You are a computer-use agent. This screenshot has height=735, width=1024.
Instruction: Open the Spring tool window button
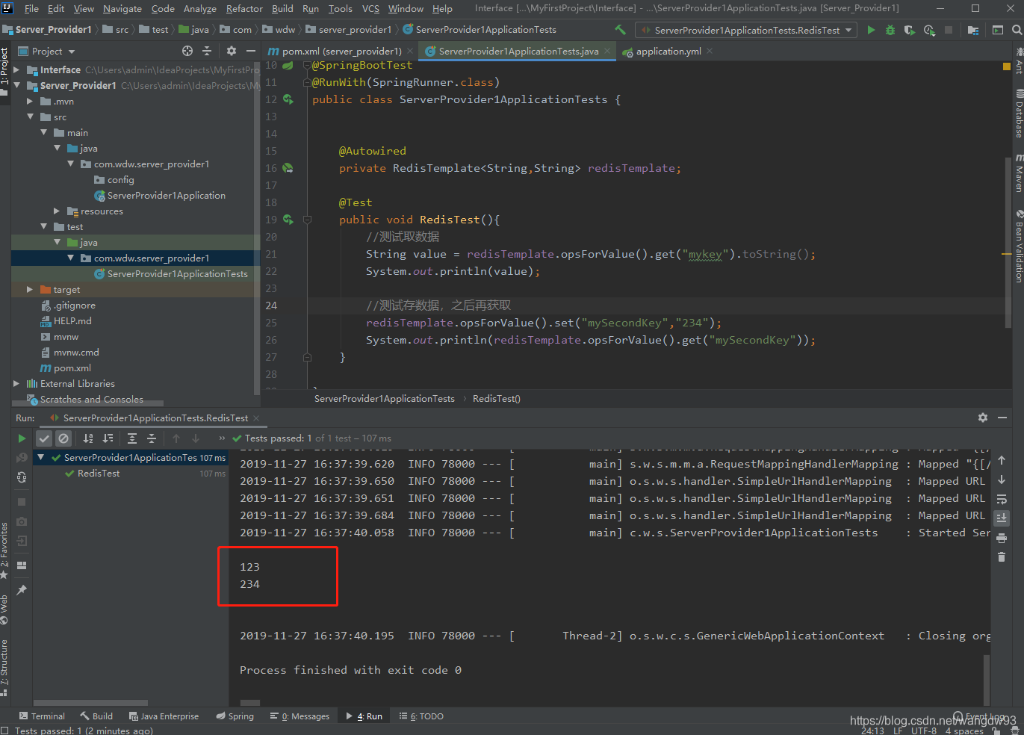click(235, 716)
